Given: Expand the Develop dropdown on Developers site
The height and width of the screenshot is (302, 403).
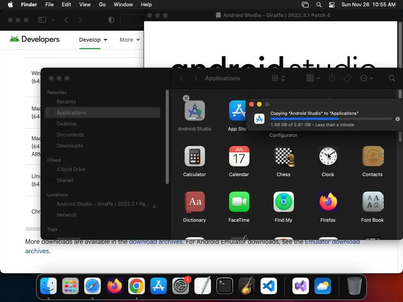Looking at the screenshot, I should pos(93,40).
